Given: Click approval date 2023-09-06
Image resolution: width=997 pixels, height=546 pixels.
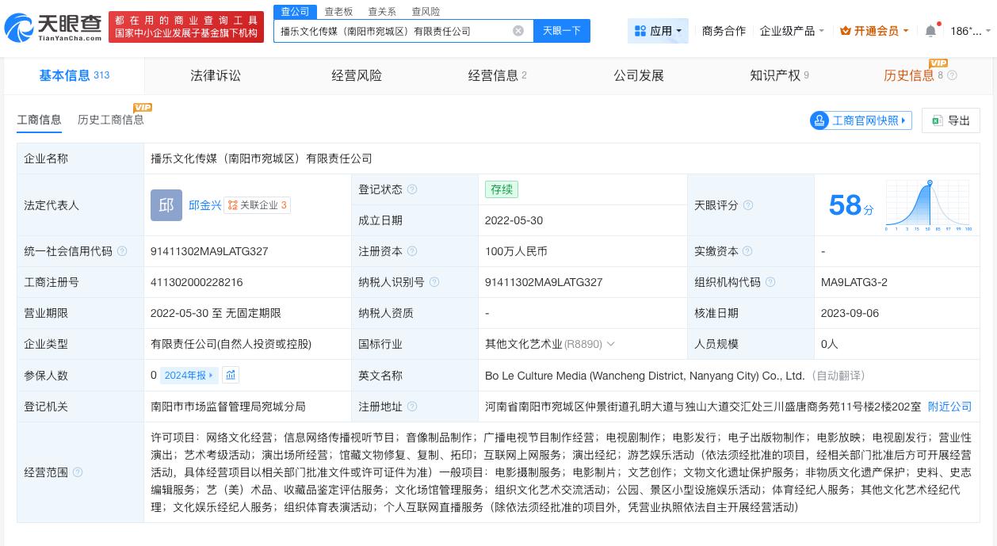Looking at the screenshot, I should click(x=850, y=313).
